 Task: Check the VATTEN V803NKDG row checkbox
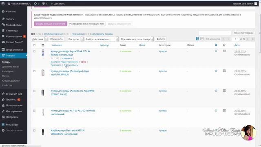click(x=34, y=131)
